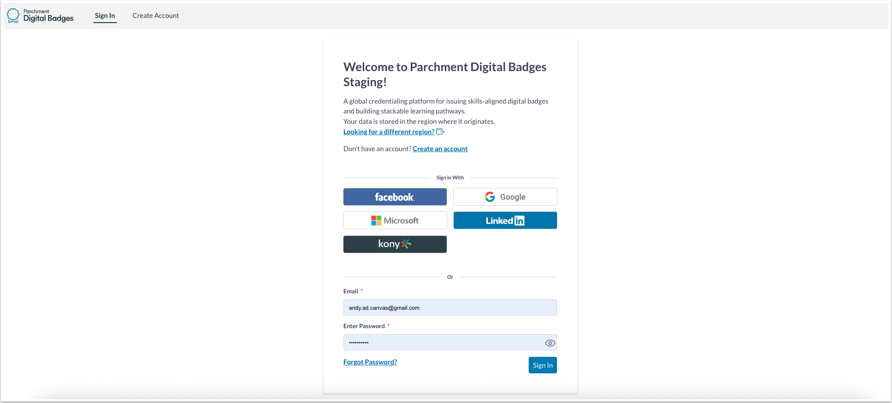Submit with the blue Sign In button
The width and height of the screenshot is (892, 403).
coord(543,365)
